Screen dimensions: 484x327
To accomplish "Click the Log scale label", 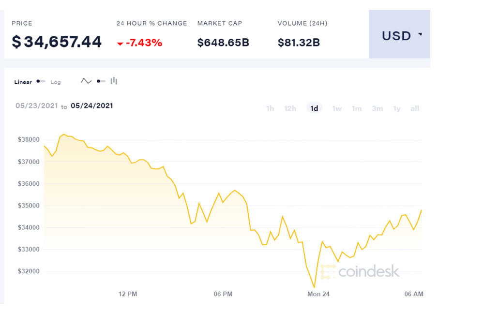I will coord(56,82).
